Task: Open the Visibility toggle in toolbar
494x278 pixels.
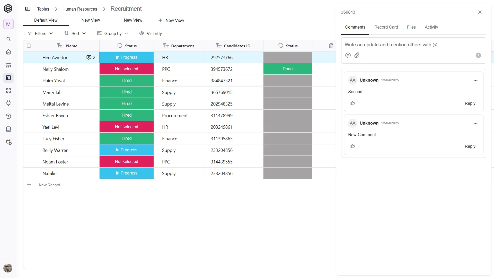Action: coord(151,33)
